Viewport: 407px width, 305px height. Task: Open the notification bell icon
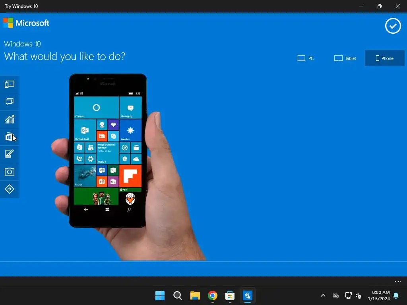[x=396, y=295]
